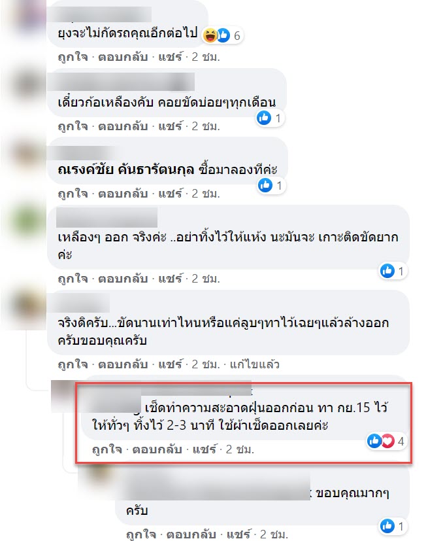Click the like reaction icon on ซื้อมาลองที่ค่ะ comment
Image resolution: width=426 pixels, height=541 pixels.
click(265, 185)
